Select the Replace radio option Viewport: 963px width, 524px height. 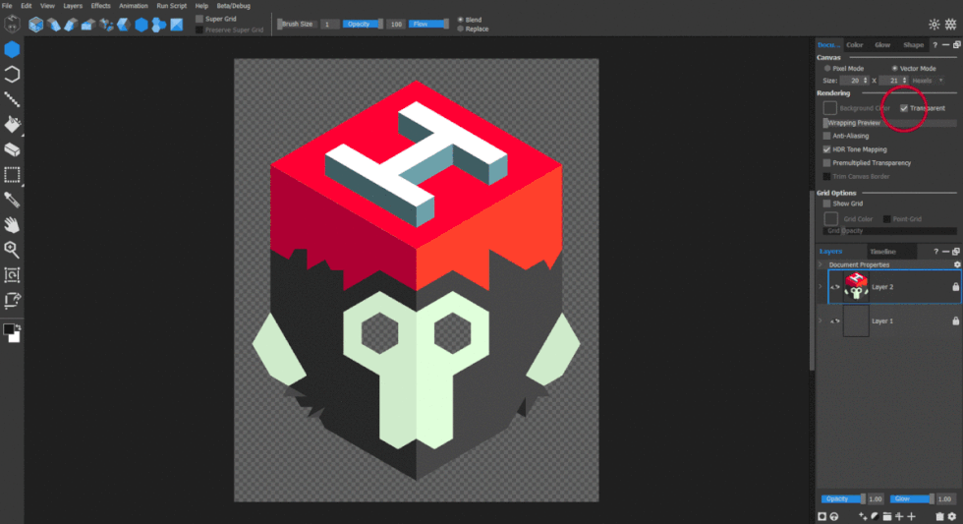click(461, 29)
